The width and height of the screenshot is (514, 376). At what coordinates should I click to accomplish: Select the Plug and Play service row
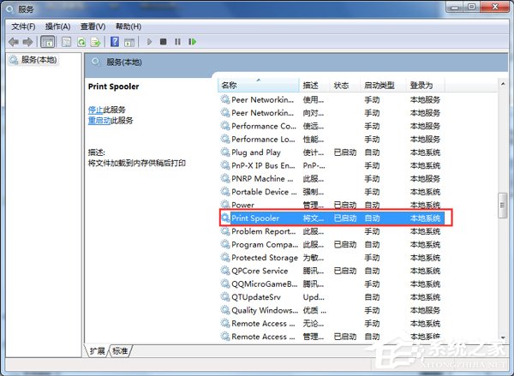tap(255, 152)
